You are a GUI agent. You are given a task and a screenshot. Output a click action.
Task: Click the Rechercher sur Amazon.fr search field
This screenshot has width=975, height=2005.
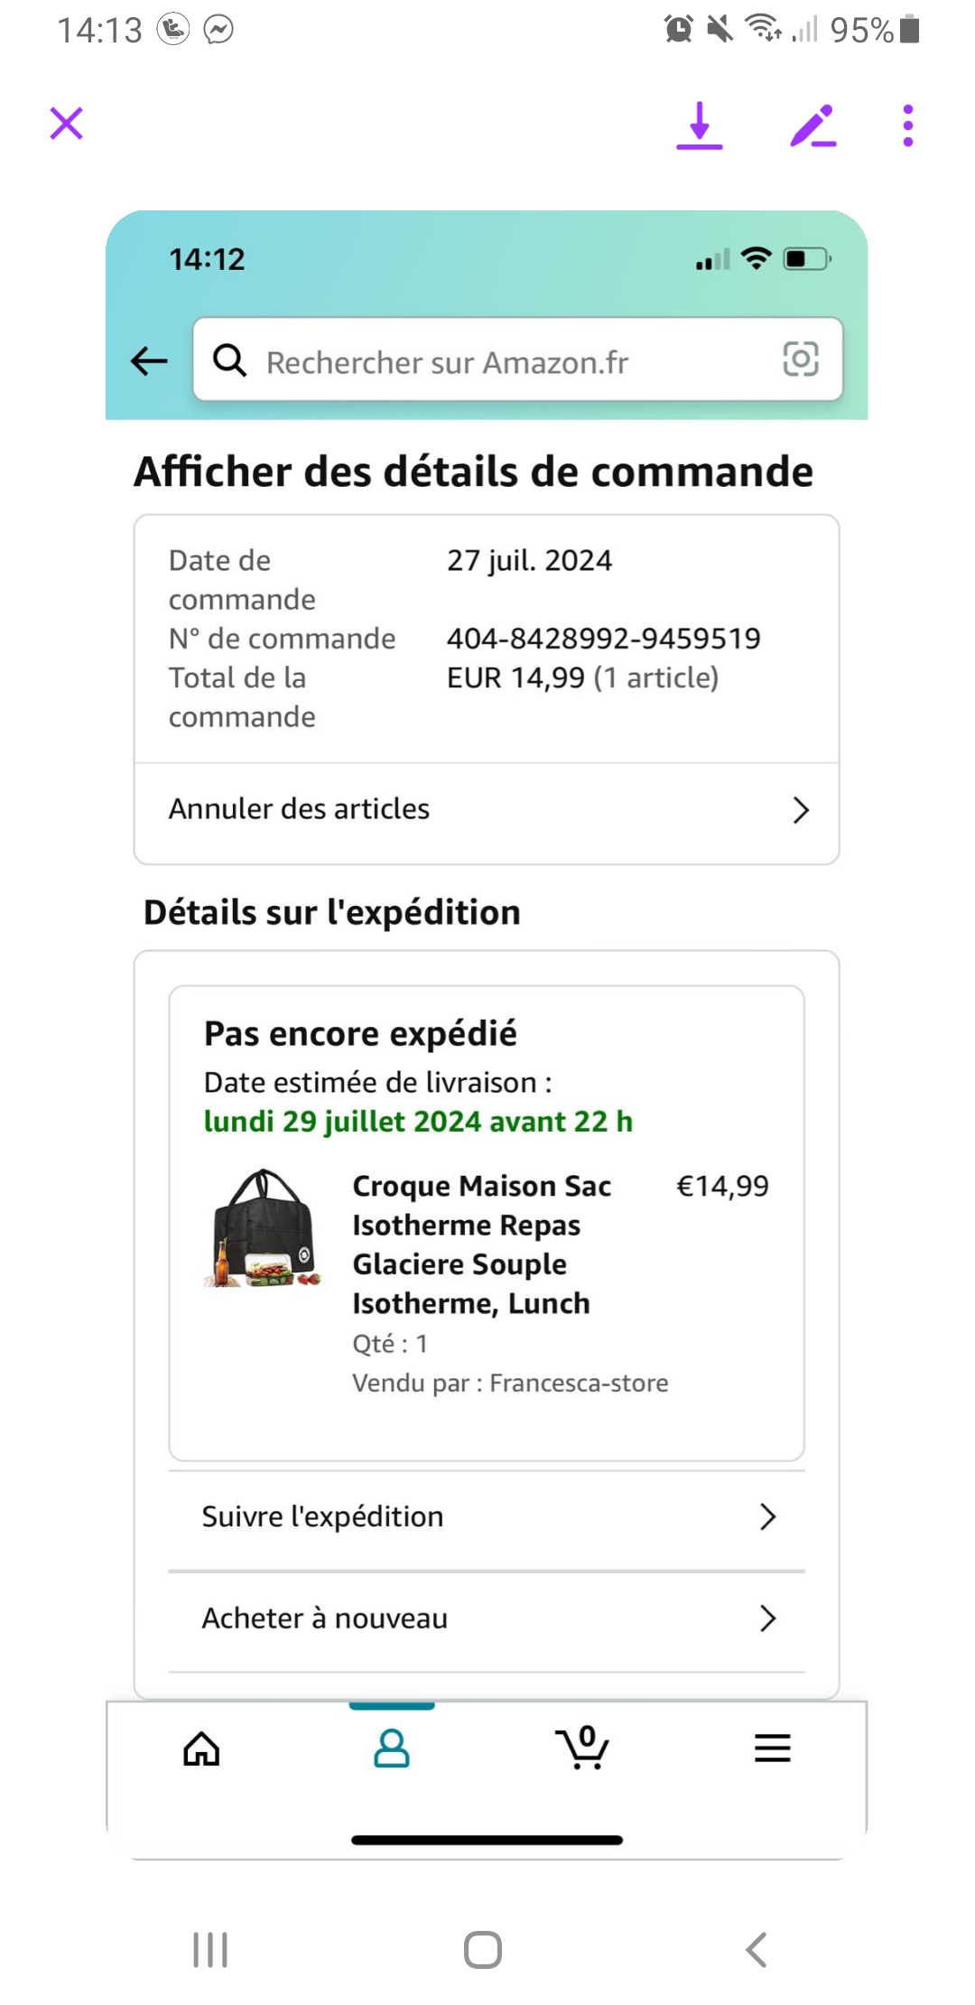pos(506,361)
